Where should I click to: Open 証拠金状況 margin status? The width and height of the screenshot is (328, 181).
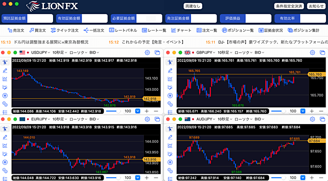(x=271, y=30)
